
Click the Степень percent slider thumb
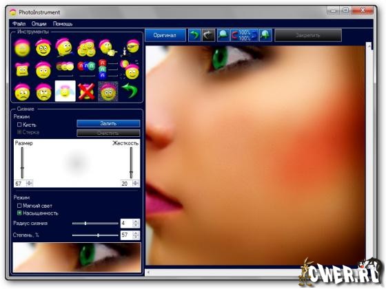pyautogui.click(x=98, y=235)
